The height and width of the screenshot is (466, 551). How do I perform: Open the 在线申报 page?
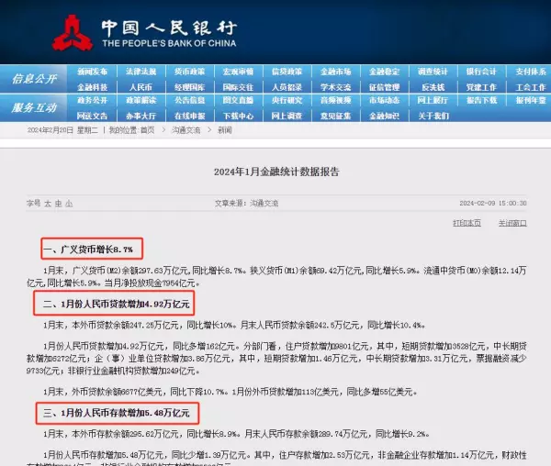(190, 116)
